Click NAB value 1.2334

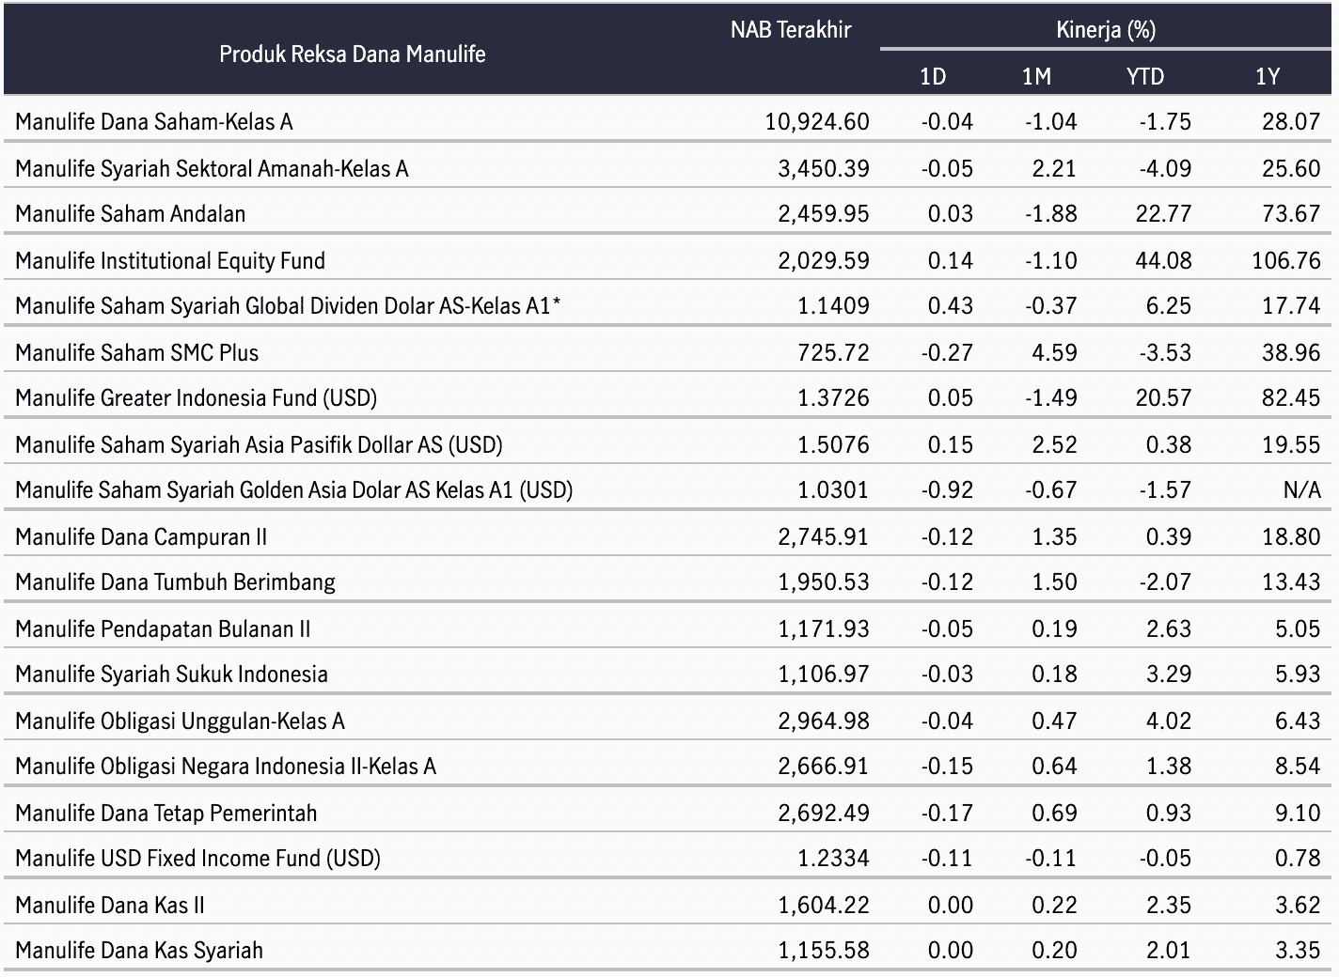click(833, 858)
